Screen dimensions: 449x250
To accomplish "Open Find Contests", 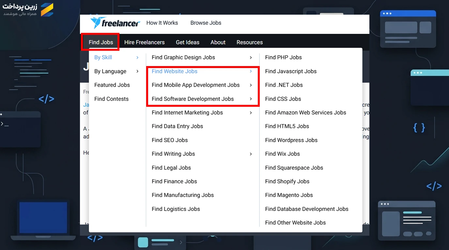I will (x=111, y=99).
